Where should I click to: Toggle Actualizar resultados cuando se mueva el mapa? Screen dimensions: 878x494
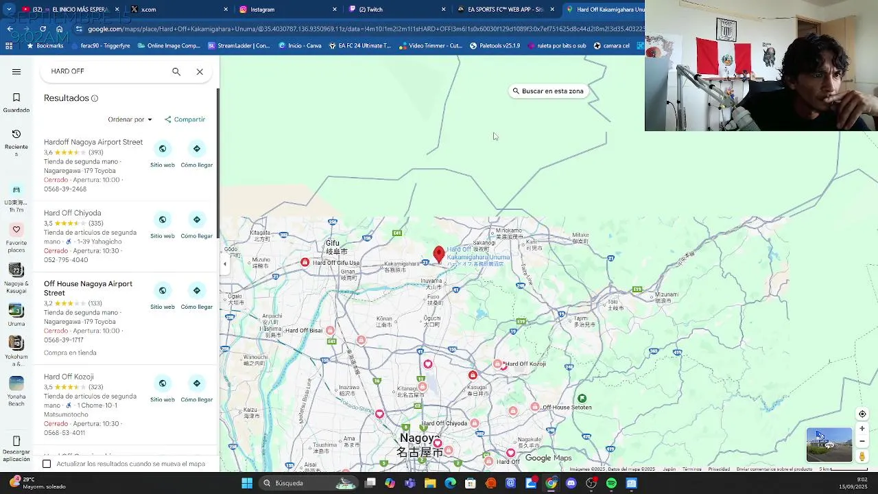[x=47, y=464]
